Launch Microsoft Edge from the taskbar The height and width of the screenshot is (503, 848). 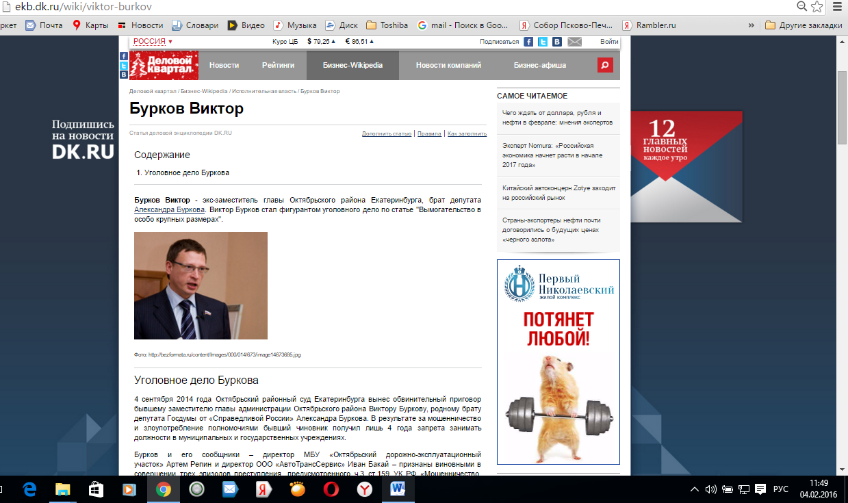pos(29,489)
